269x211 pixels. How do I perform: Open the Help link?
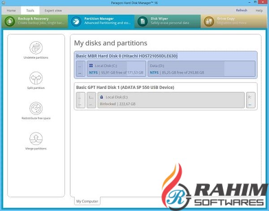259,10
